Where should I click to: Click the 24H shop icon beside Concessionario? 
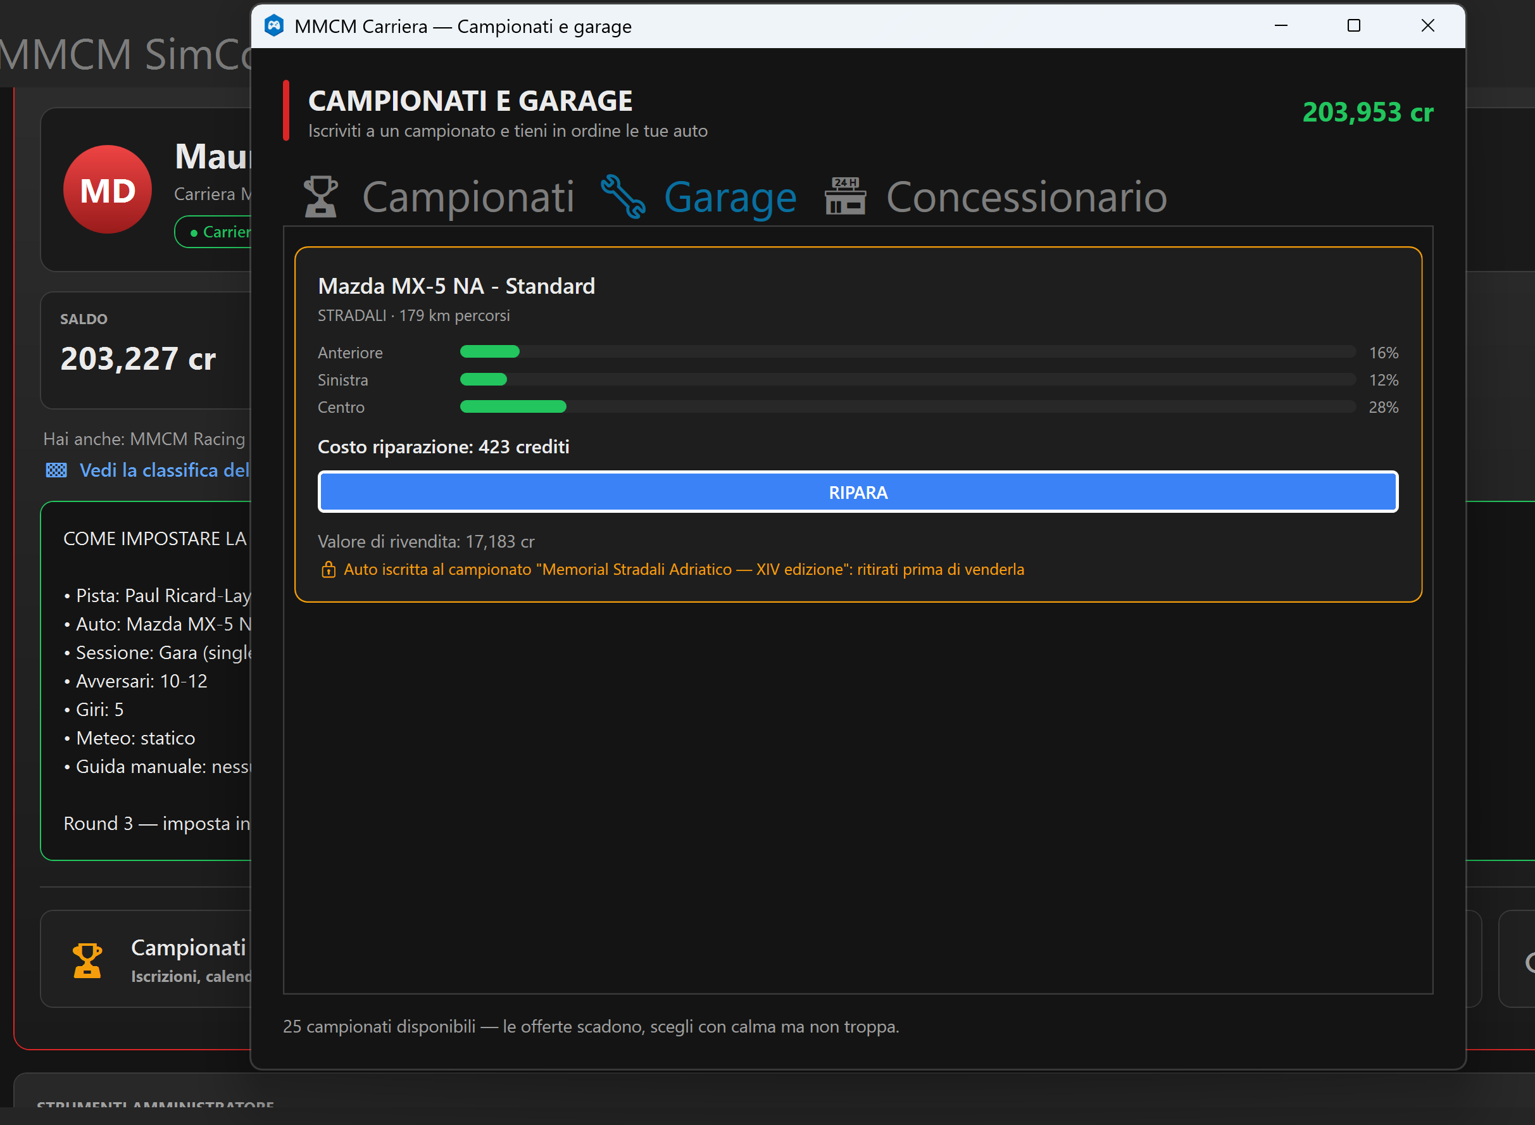tap(845, 196)
